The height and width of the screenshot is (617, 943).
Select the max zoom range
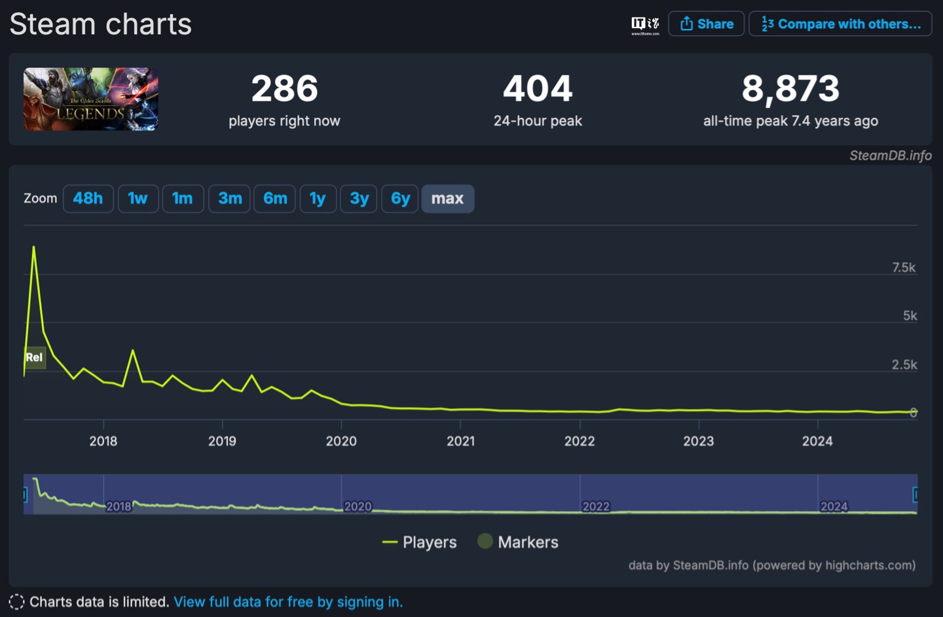pyautogui.click(x=448, y=198)
